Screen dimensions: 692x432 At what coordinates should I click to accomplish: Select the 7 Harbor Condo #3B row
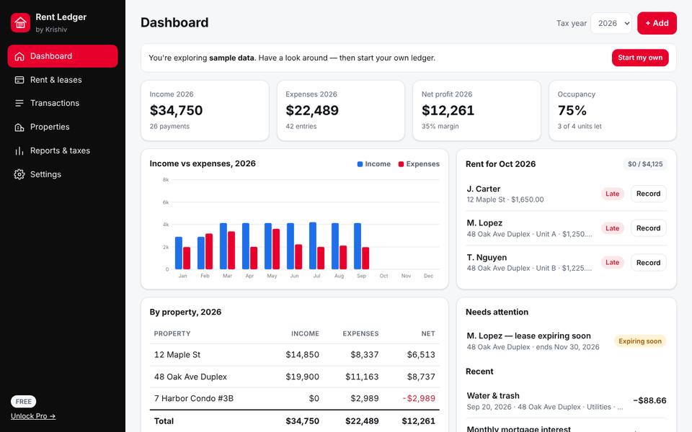tap(294, 398)
